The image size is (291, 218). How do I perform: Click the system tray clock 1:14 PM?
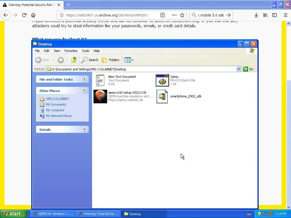[280, 214]
